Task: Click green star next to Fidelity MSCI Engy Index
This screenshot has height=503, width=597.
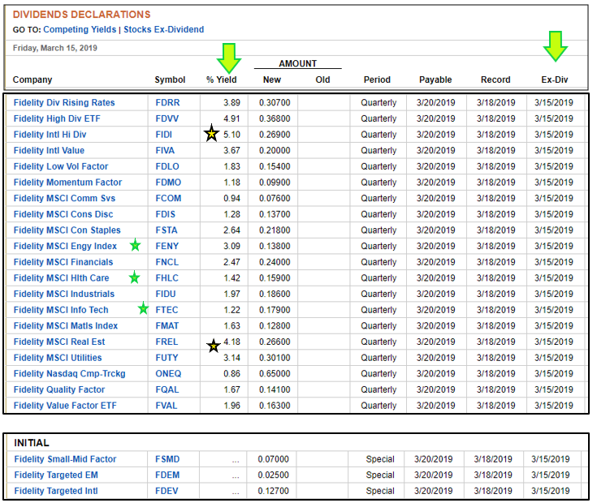Action: tap(135, 246)
